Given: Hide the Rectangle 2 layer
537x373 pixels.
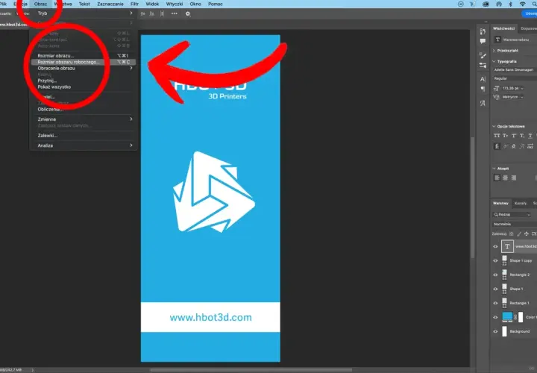Looking at the screenshot, I should pyautogui.click(x=495, y=275).
